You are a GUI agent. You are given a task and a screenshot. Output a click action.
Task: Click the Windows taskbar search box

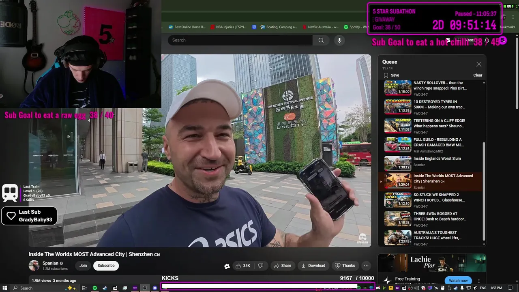coord(44,288)
